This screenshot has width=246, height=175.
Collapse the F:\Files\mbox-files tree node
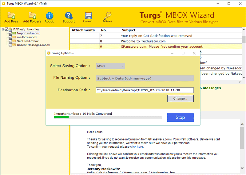click(x=3, y=29)
